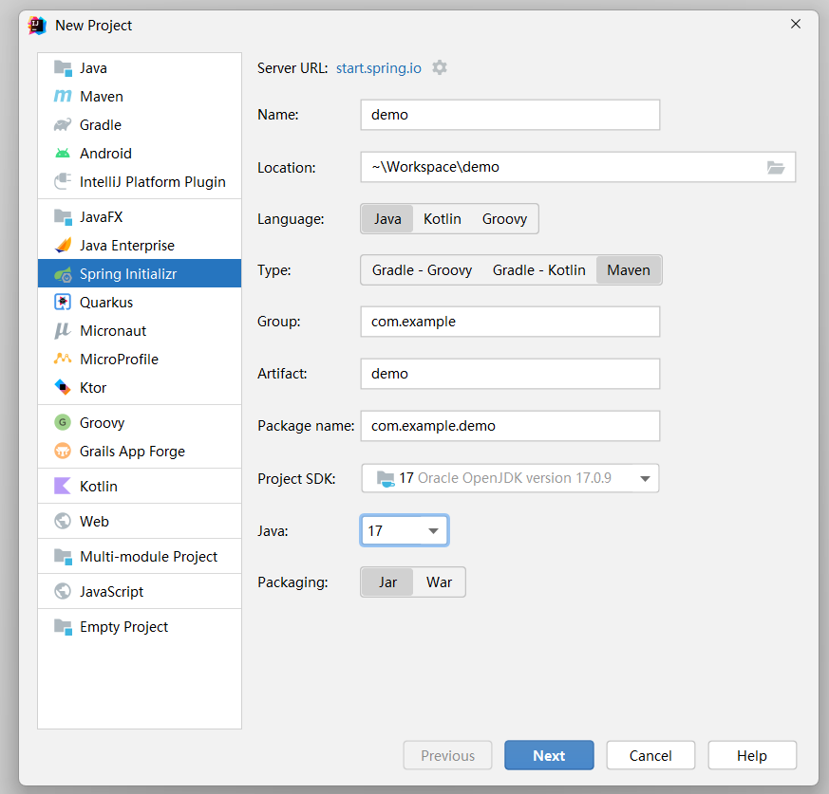Viewport: 829px width, 794px height.
Task: Select Micronaut project generator
Action: (113, 331)
